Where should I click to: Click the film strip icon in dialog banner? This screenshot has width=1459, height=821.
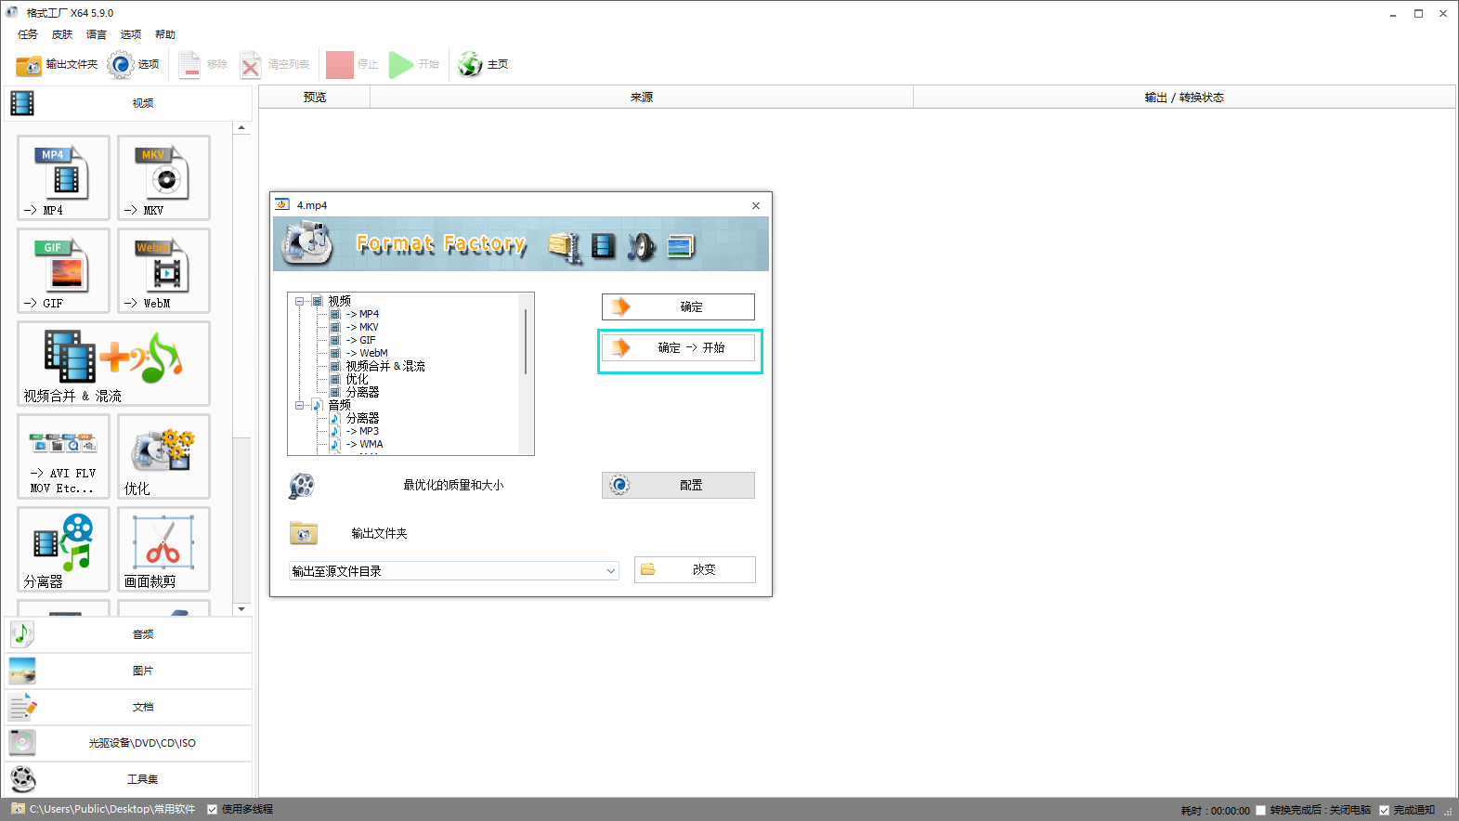(x=603, y=246)
